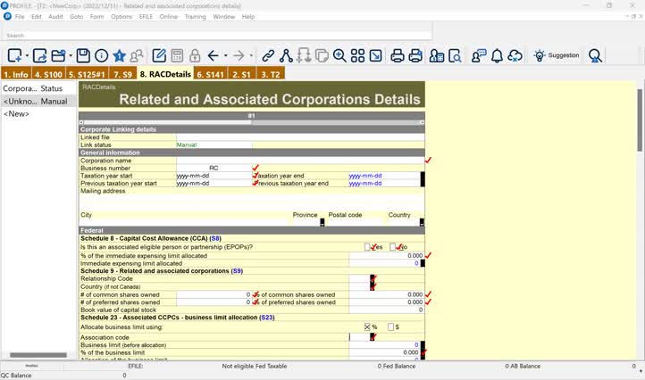Click the padlock icon in toolbar

pos(194,56)
